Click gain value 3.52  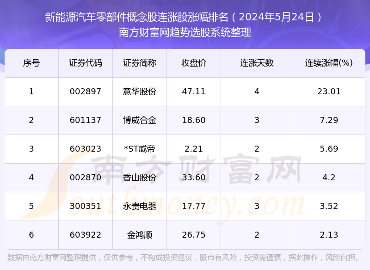coord(329,206)
